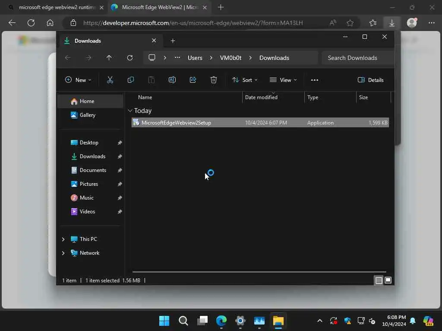Switch to details list view icon in status bar

point(379,280)
